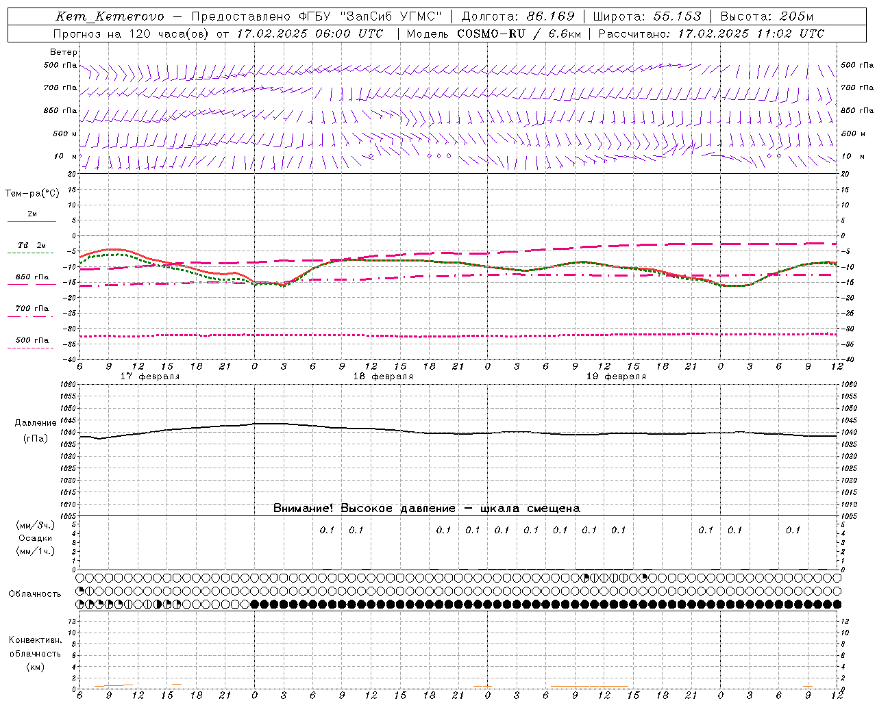Select the Прогноз на 120 часа(ов) text
This screenshot has width=877, height=701.
coord(132,34)
